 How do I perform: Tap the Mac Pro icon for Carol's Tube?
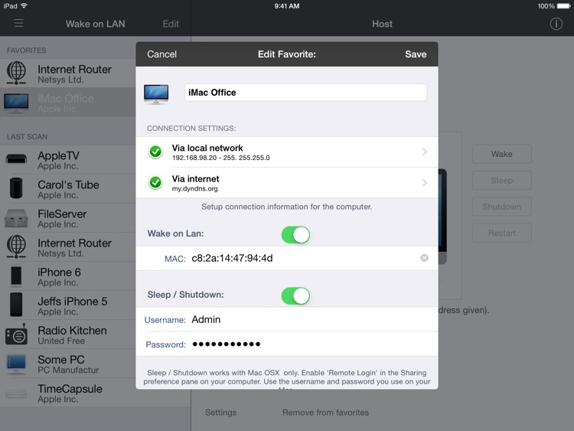coord(16,188)
